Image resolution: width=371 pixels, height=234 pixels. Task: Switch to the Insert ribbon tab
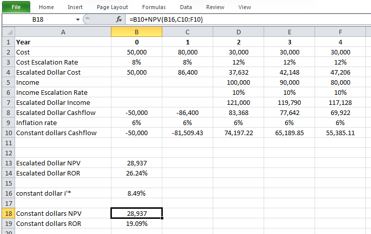coord(75,7)
